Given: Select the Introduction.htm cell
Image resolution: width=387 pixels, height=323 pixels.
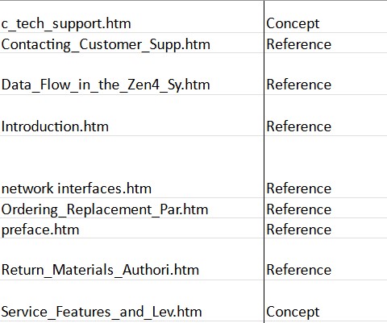Looking at the screenshot, I should (131, 115).
